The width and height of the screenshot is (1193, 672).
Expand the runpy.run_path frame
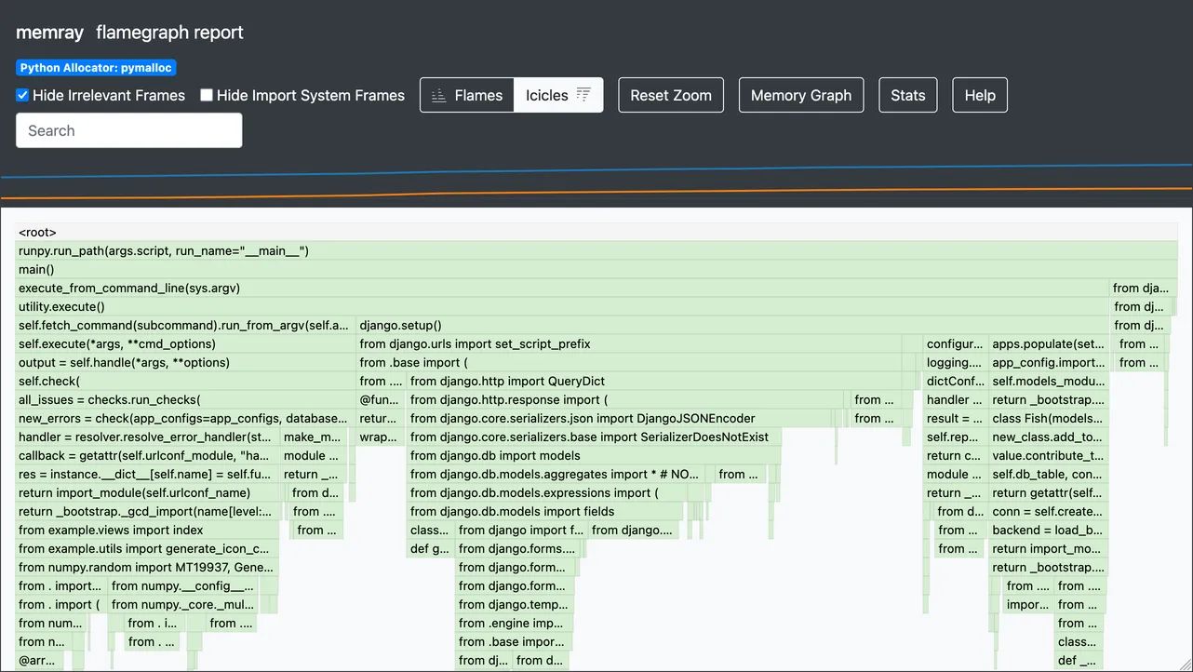pos(596,251)
